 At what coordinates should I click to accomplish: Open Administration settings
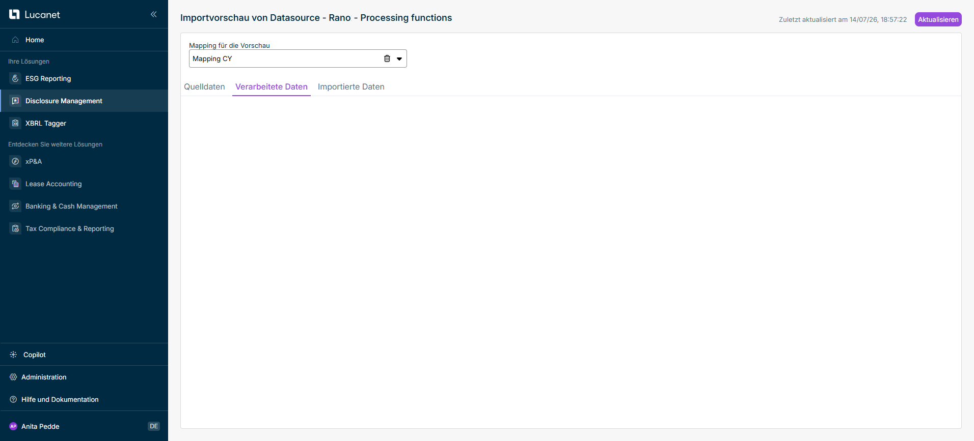(84, 377)
